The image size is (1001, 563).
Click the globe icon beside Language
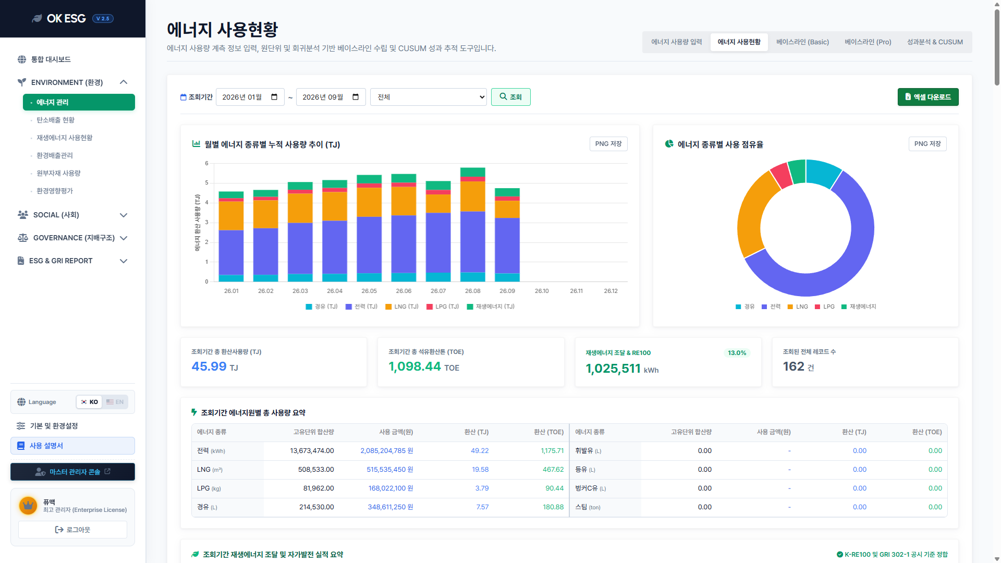pyautogui.click(x=21, y=402)
